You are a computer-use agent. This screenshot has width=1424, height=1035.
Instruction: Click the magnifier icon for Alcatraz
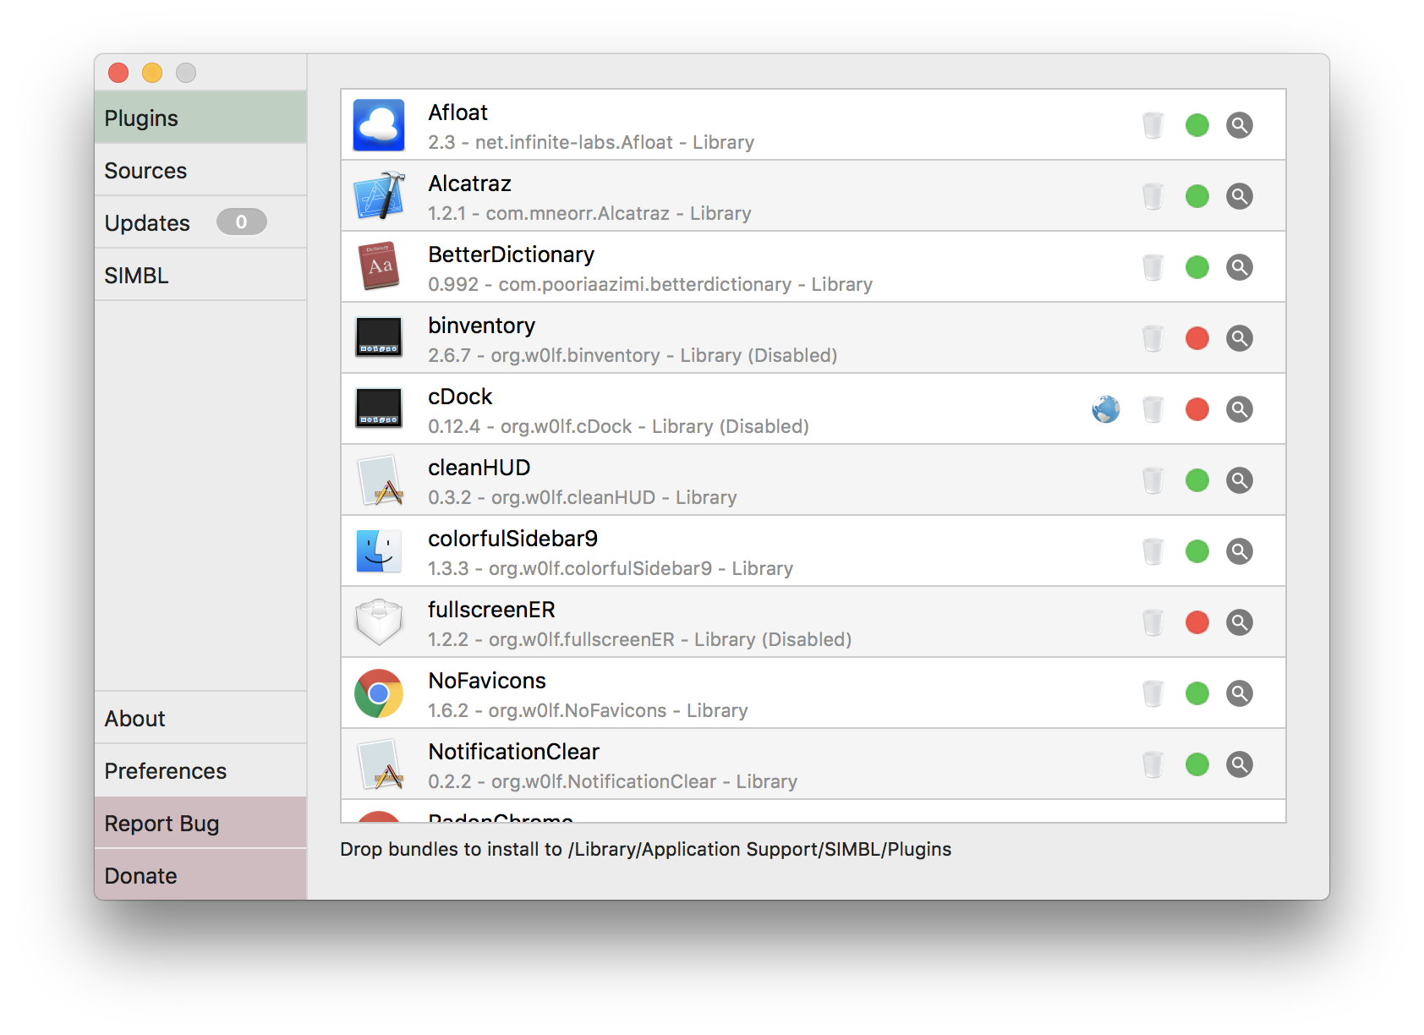1240,196
